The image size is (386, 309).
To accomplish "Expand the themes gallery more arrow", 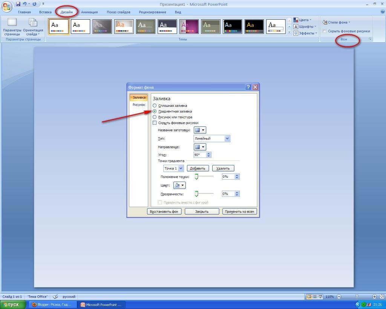I will (x=289, y=32).
